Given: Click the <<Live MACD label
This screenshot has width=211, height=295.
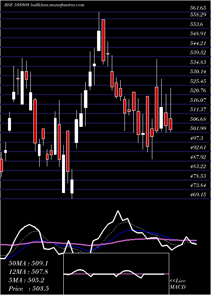Looking at the screenshot, I should 178,284.
